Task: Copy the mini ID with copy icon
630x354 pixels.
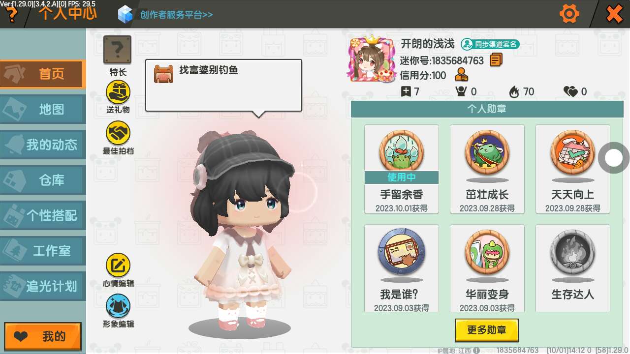Action: 496,60
